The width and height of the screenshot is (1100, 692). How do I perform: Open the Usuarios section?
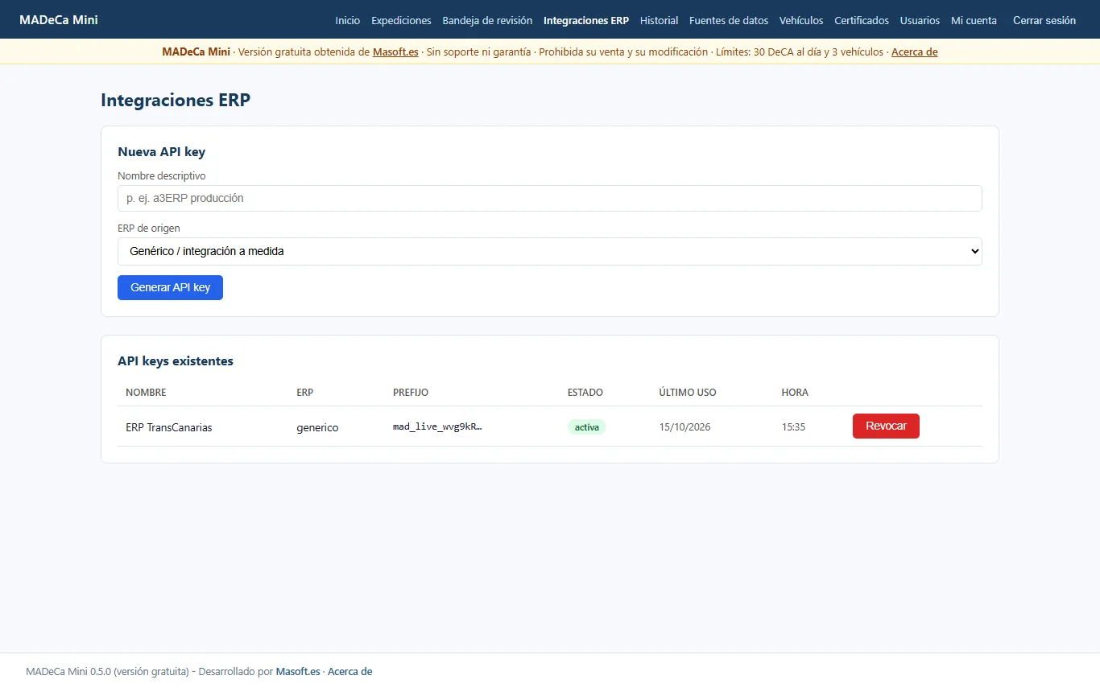[920, 20]
